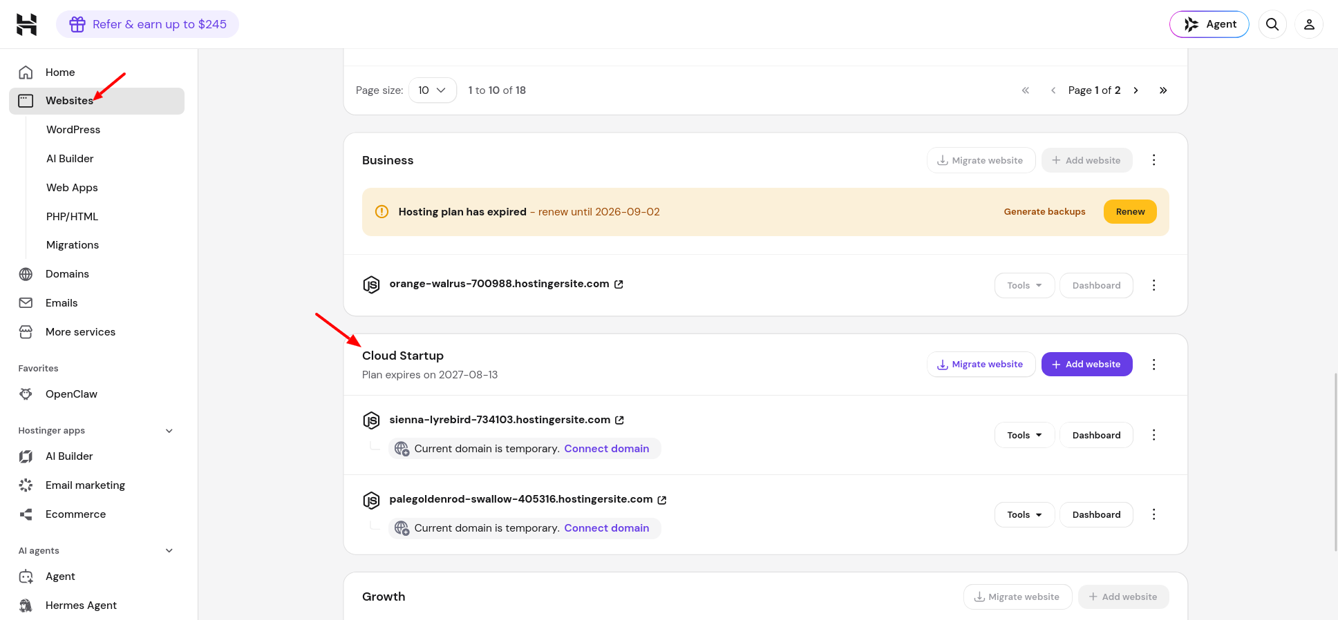Open PHP/HTML submenu item
This screenshot has width=1338, height=620.
72,217
